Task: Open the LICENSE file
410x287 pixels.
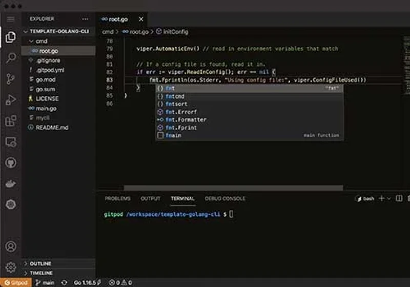Action: click(58, 98)
